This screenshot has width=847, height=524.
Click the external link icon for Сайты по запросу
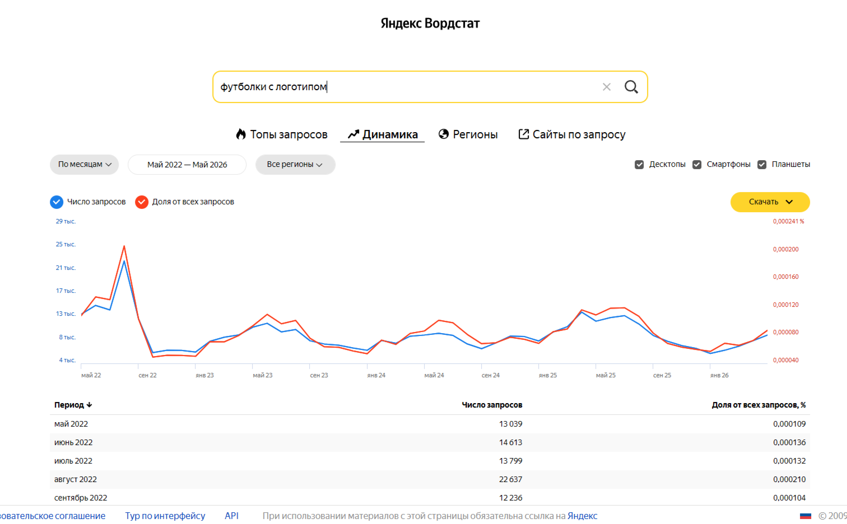tap(524, 134)
